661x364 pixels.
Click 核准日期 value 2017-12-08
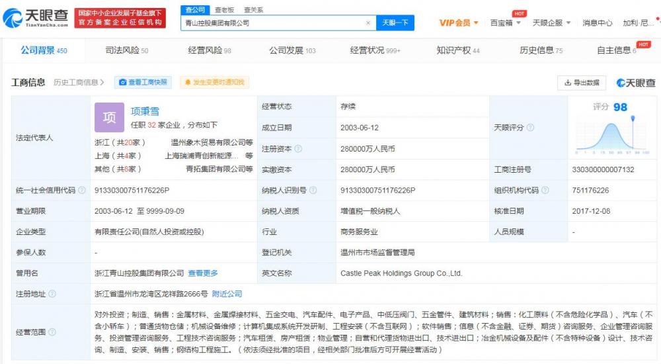[591, 211]
